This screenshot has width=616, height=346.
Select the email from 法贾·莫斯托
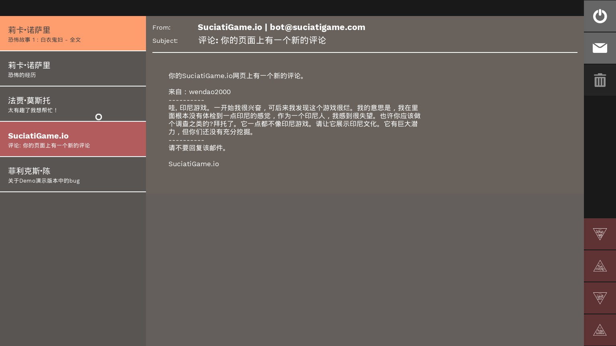(x=73, y=104)
